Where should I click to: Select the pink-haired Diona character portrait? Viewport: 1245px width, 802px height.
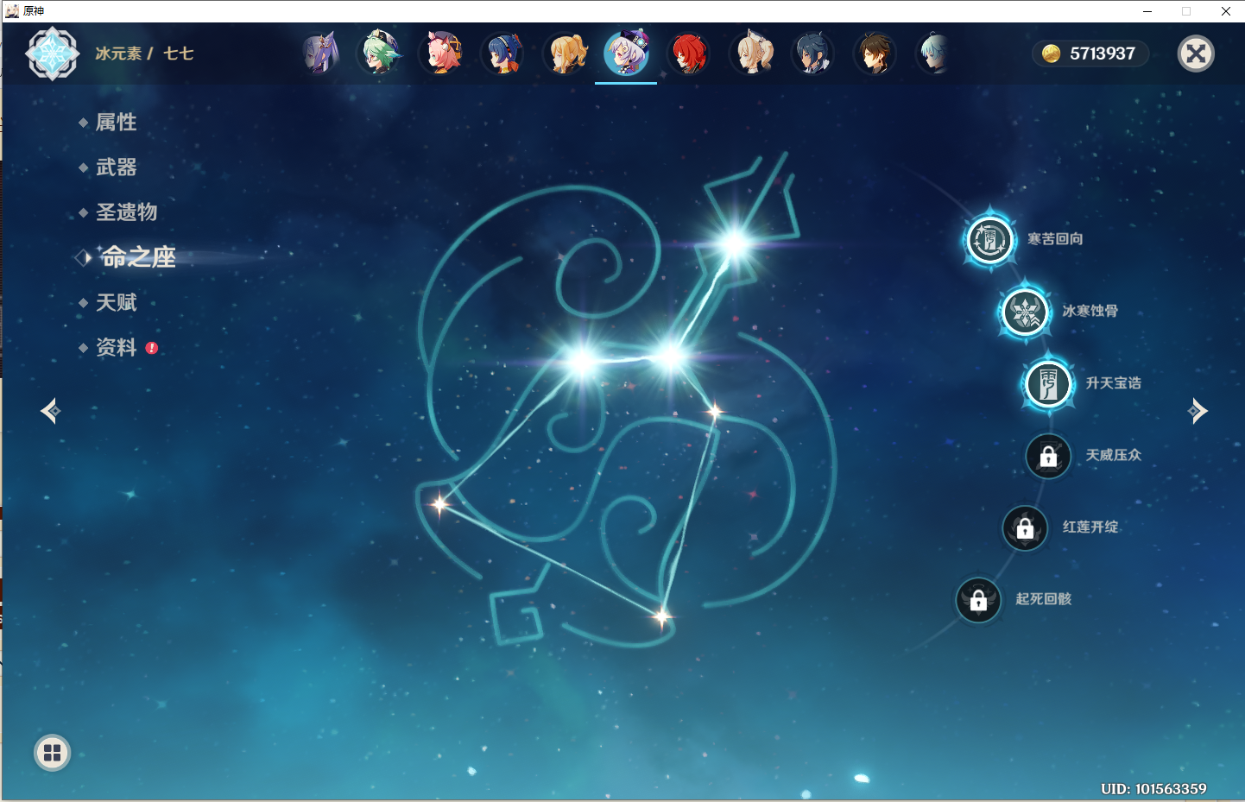pyautogui.click(x=443, y=54)
